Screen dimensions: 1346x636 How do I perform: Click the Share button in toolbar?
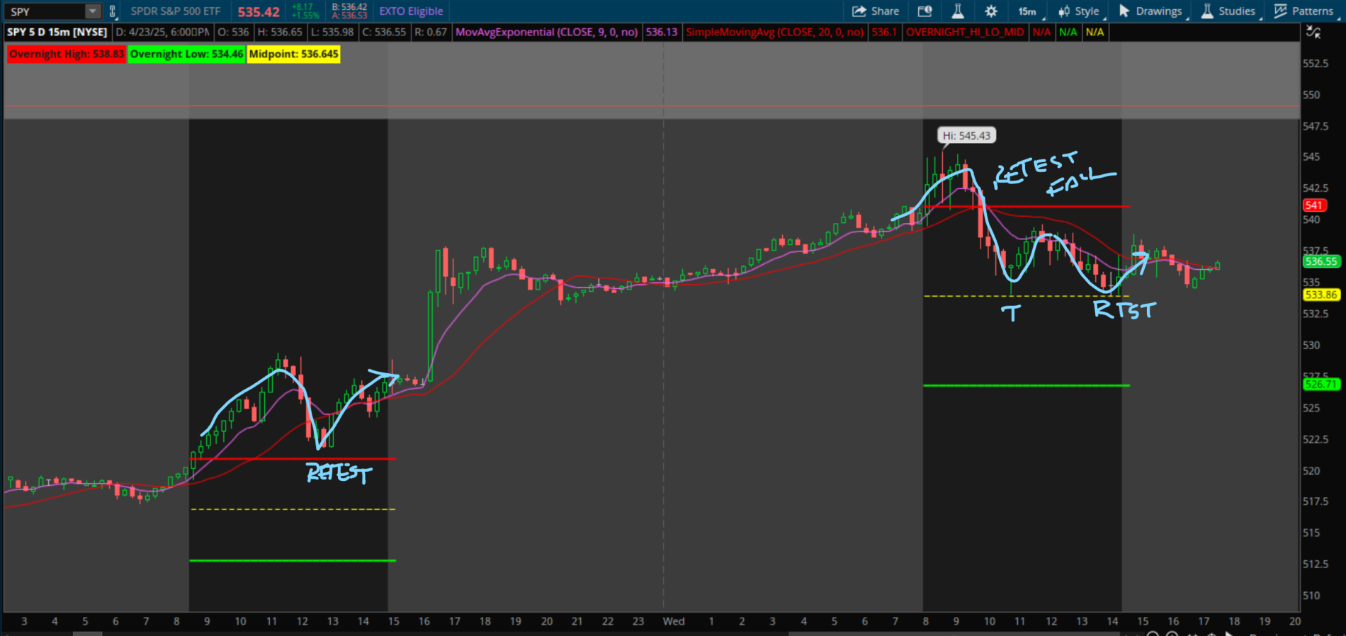coord(876,11)
